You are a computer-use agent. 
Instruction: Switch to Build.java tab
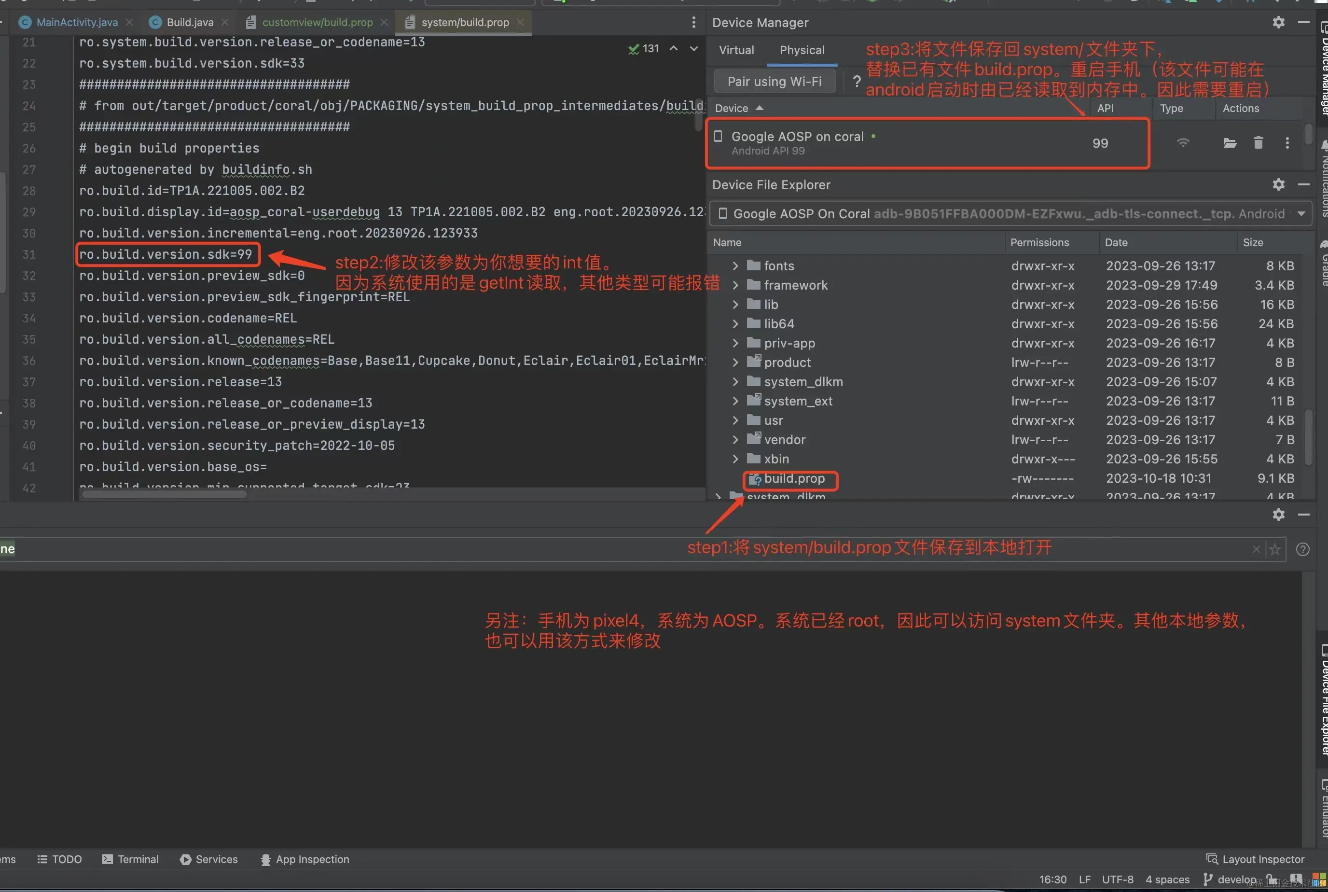coord(189,22)
